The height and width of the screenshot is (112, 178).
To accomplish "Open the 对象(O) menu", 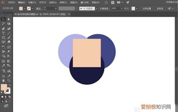I will 32,2.
